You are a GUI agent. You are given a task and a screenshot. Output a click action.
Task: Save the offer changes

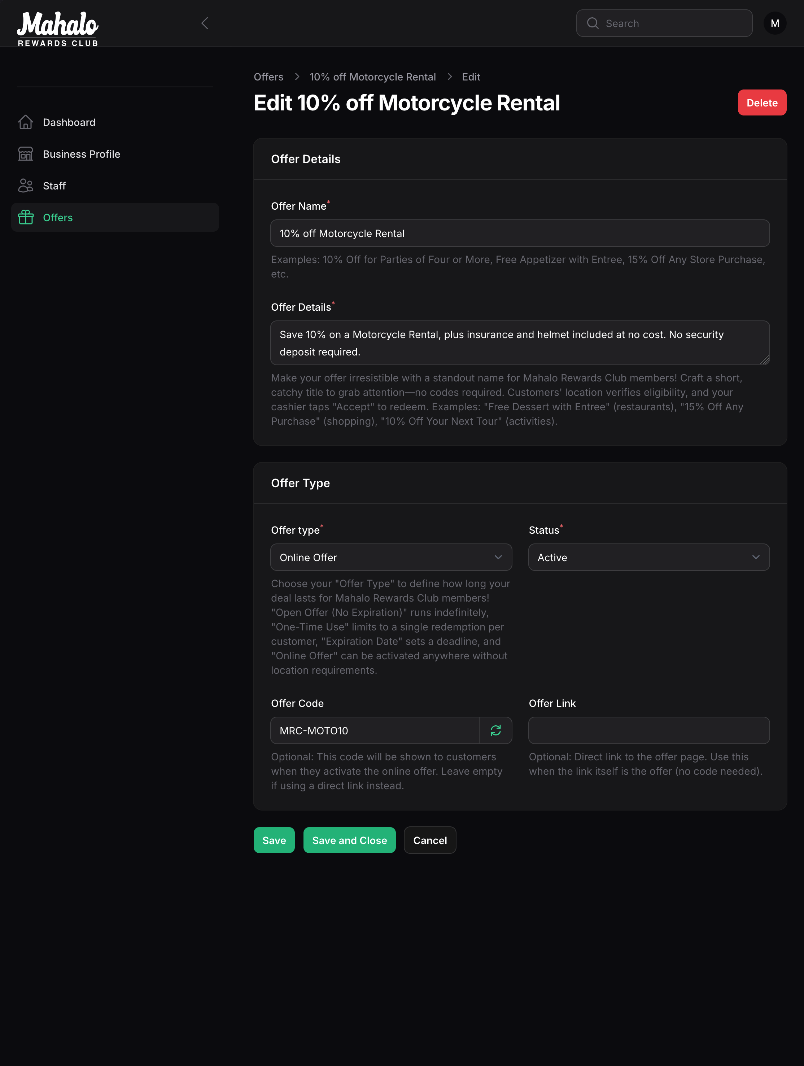[274, 840]
